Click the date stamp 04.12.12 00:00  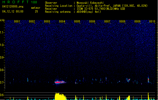(13, 11)
